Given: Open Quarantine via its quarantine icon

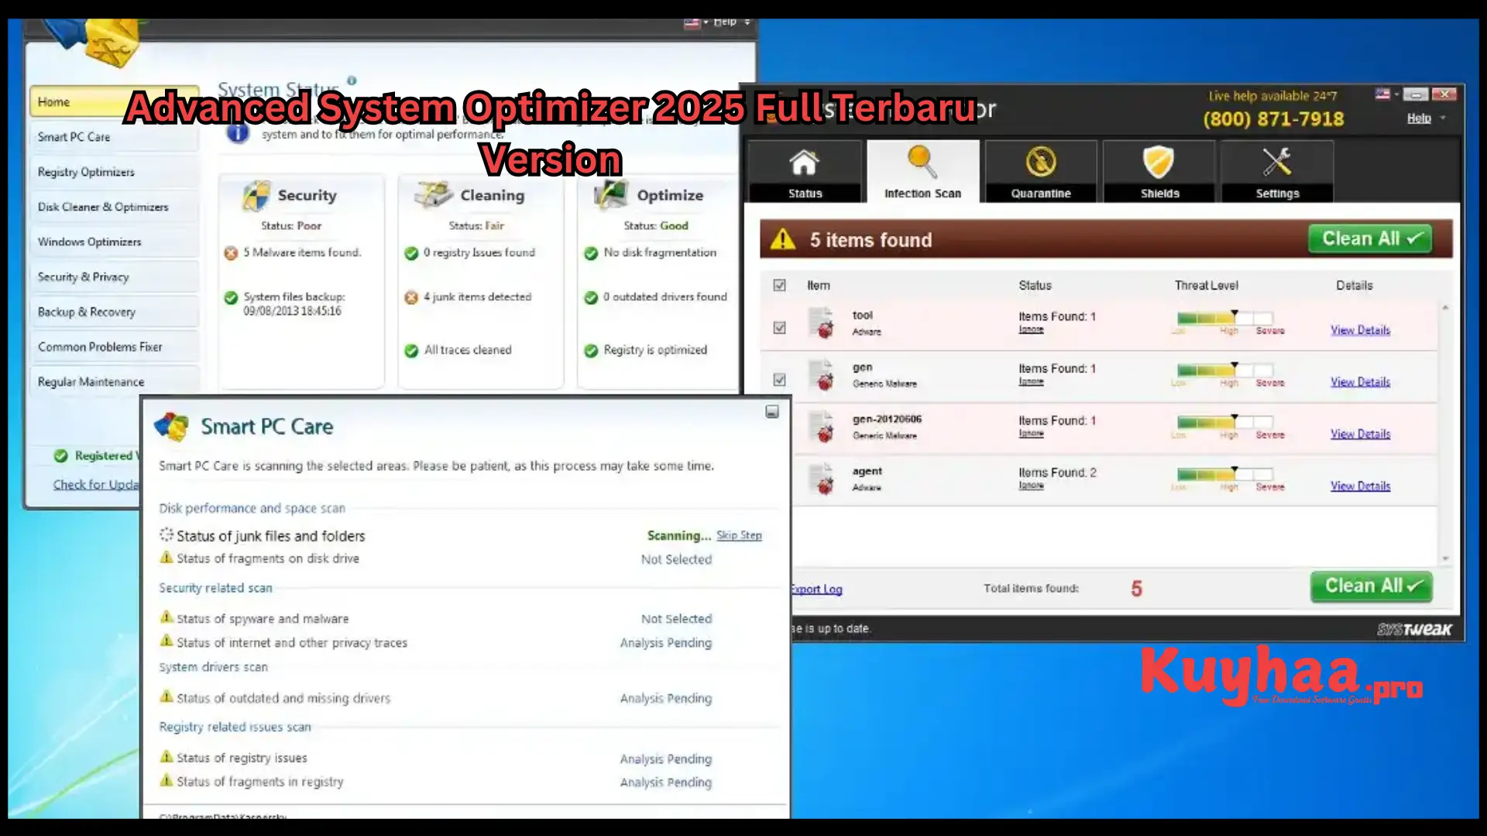Looking at the screenshot, I should [x=1040, y=163].
